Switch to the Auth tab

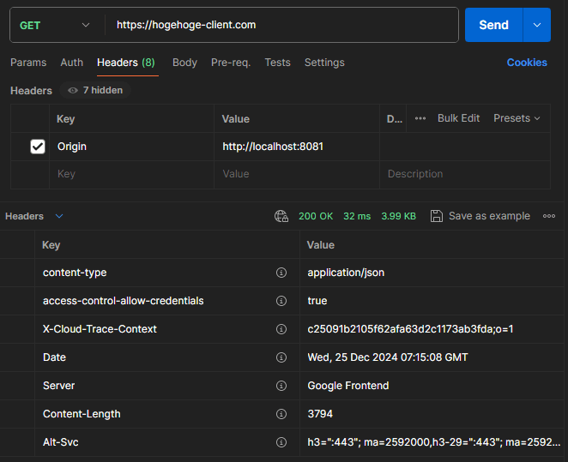point(72,63)
